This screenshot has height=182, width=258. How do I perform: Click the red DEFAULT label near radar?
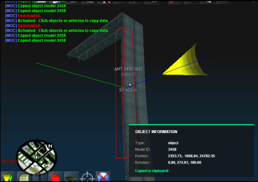click(x=10, y=162)
